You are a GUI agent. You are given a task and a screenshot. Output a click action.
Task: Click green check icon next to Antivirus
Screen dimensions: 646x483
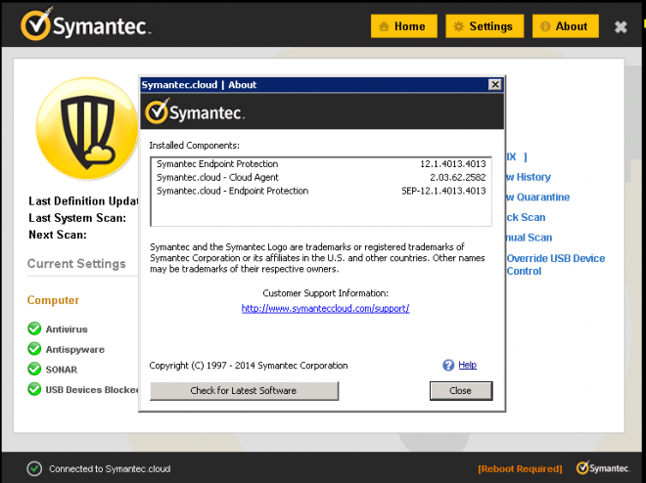pyautogui.click(x=34, y=329)
